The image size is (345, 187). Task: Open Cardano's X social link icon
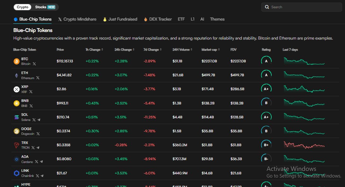coord(37,162)
